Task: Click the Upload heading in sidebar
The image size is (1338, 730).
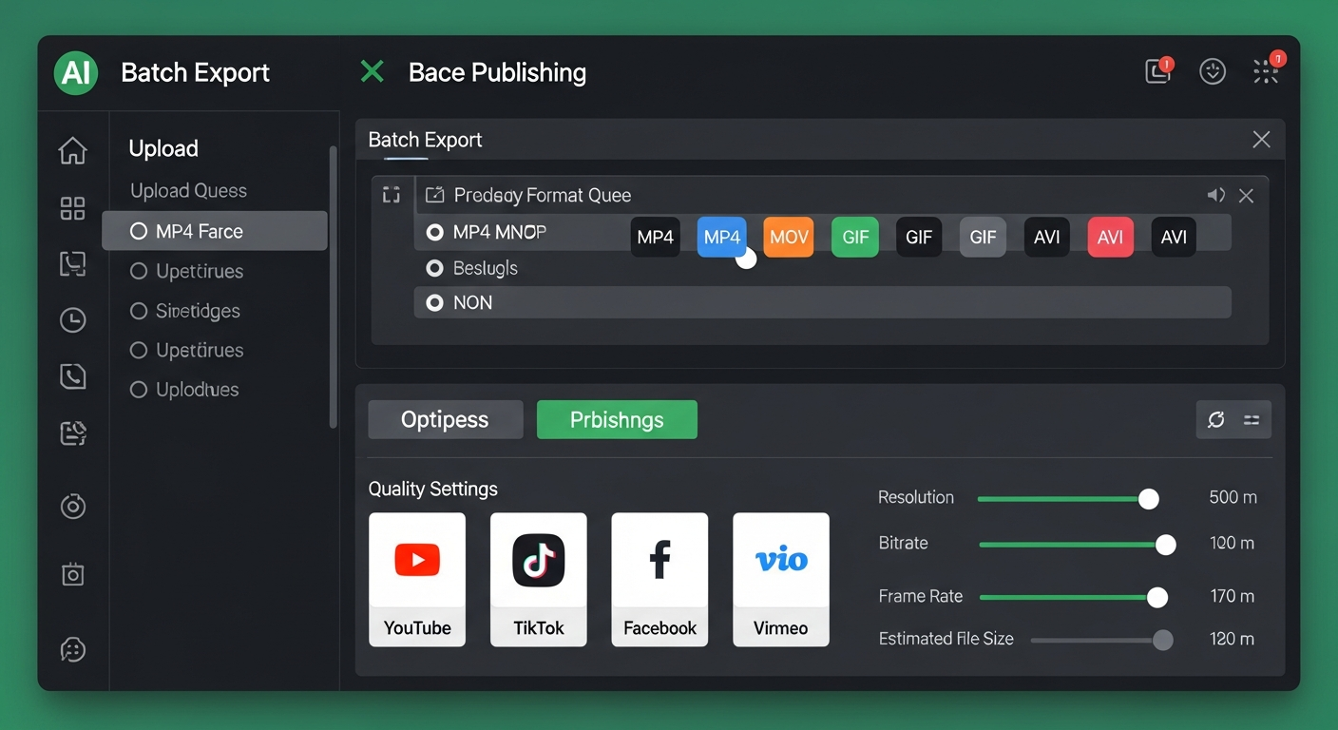Action: (163, 148)
